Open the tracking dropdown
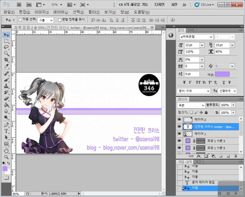This screenshot has height=197, width=245. click(202, 66)
